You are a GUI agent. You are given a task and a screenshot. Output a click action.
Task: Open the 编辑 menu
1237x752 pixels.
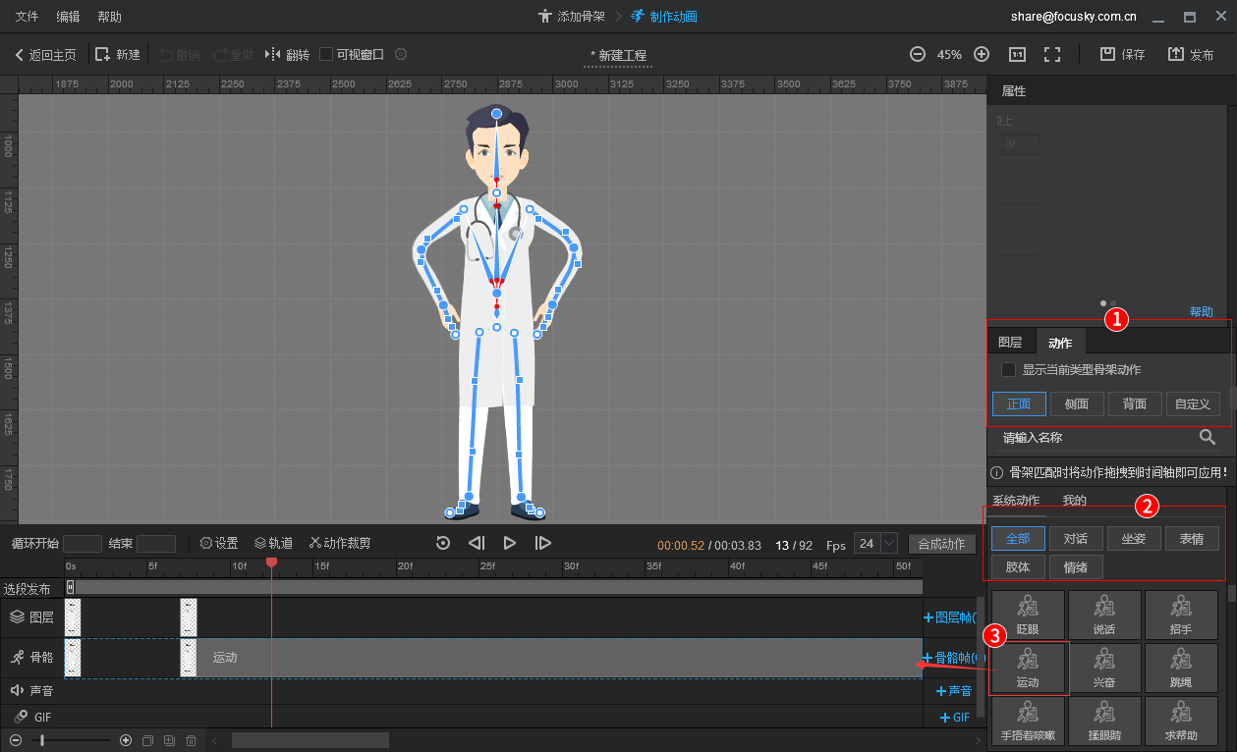(69, 17)
